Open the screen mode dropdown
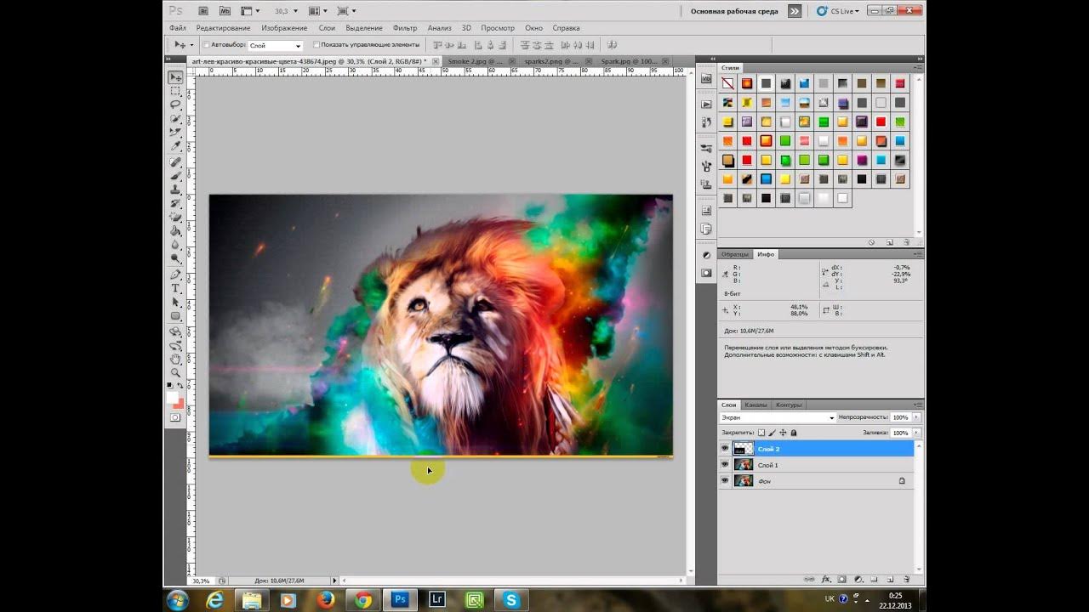This screenshot has width=1089, height=612. [x=346, y=11]
